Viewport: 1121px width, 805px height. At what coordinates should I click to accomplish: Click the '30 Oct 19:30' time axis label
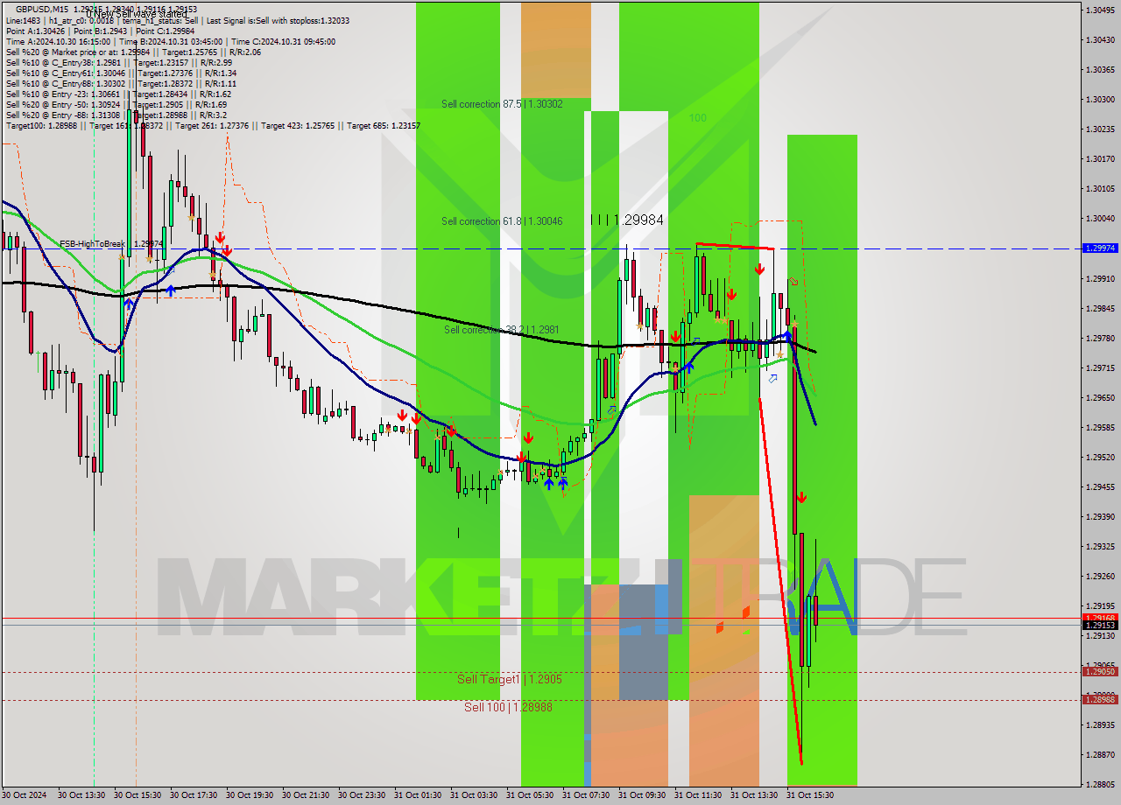[250, 795]
